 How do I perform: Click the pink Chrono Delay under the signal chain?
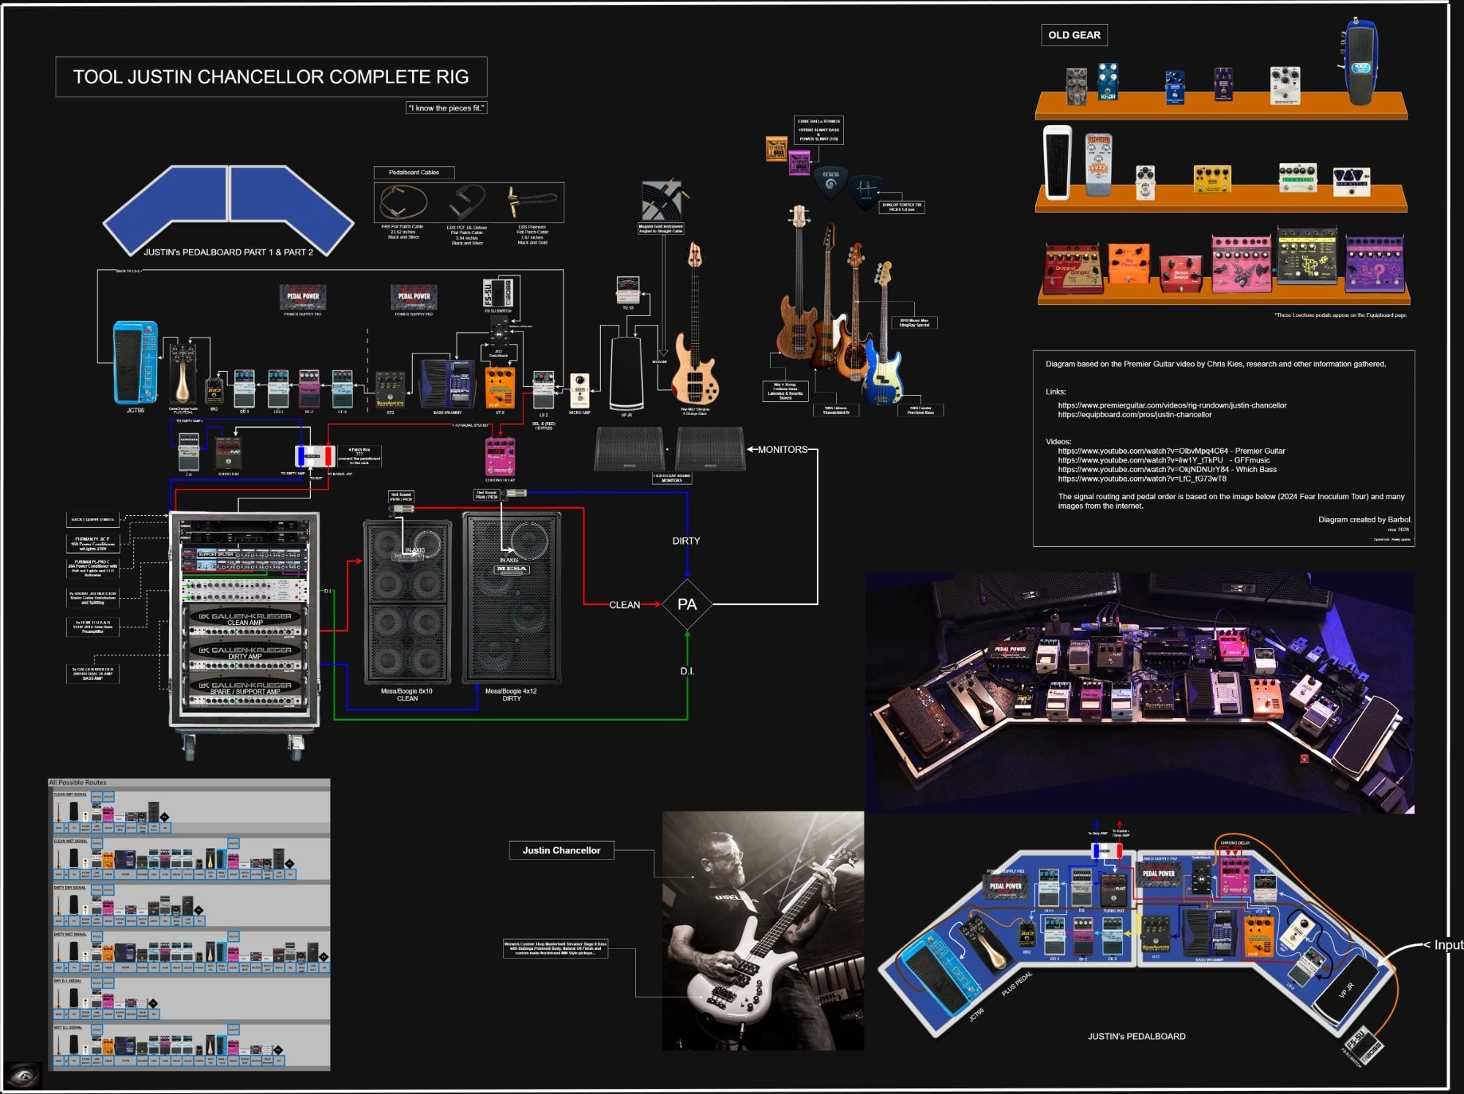point(500,457)
